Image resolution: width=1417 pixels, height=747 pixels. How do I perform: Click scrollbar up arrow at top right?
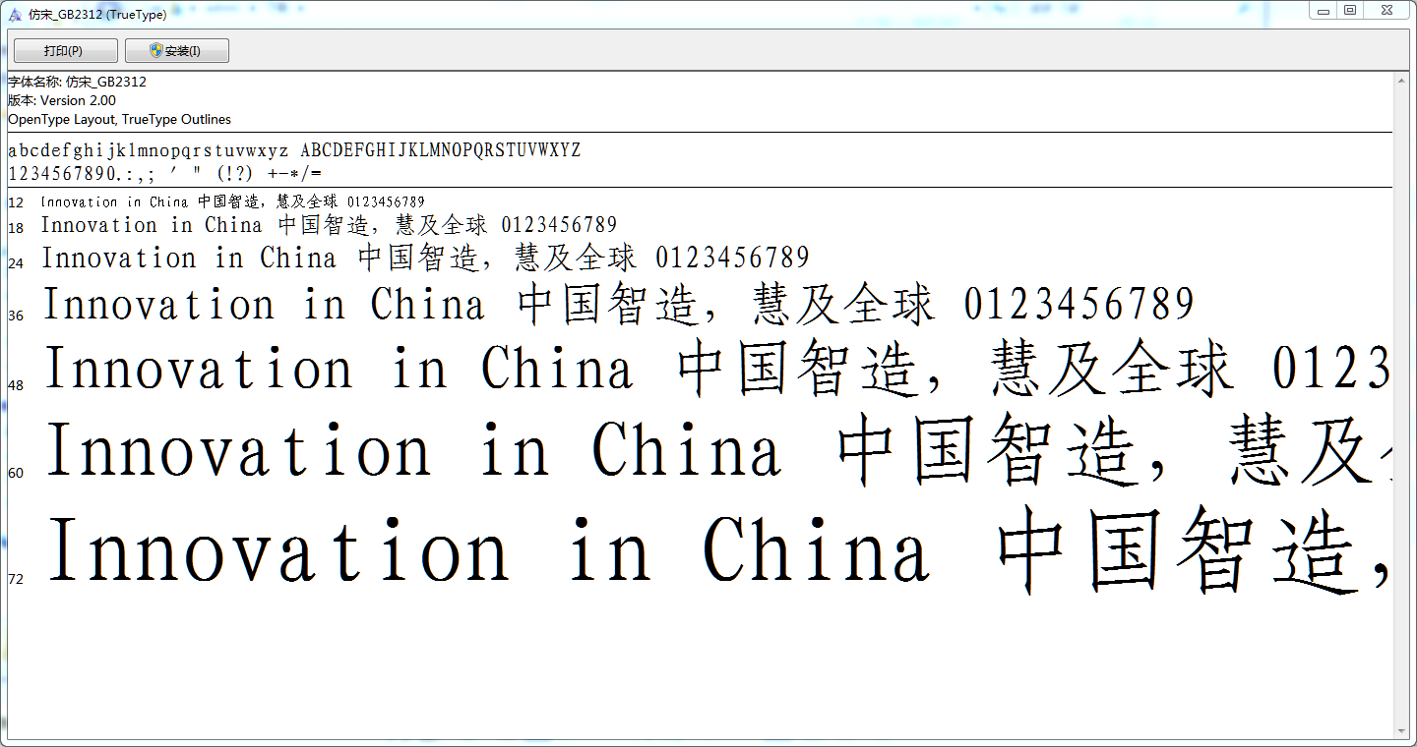(1402, 81)
